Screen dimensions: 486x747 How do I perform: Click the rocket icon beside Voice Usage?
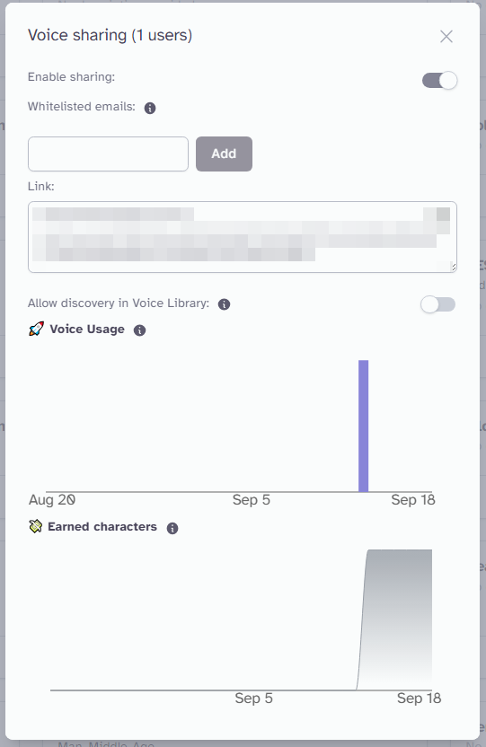point(36,330)
